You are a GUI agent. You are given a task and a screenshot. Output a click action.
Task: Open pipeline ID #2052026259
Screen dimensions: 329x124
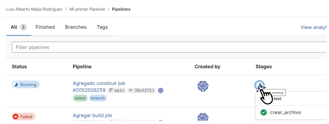(x=89, y=90)
